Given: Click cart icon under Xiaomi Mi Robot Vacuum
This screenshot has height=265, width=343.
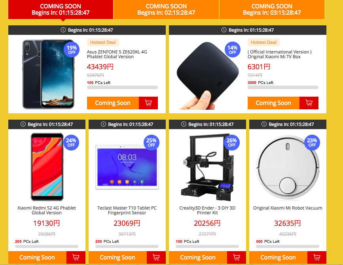Looking at the screenshot, I should (317, 257).
